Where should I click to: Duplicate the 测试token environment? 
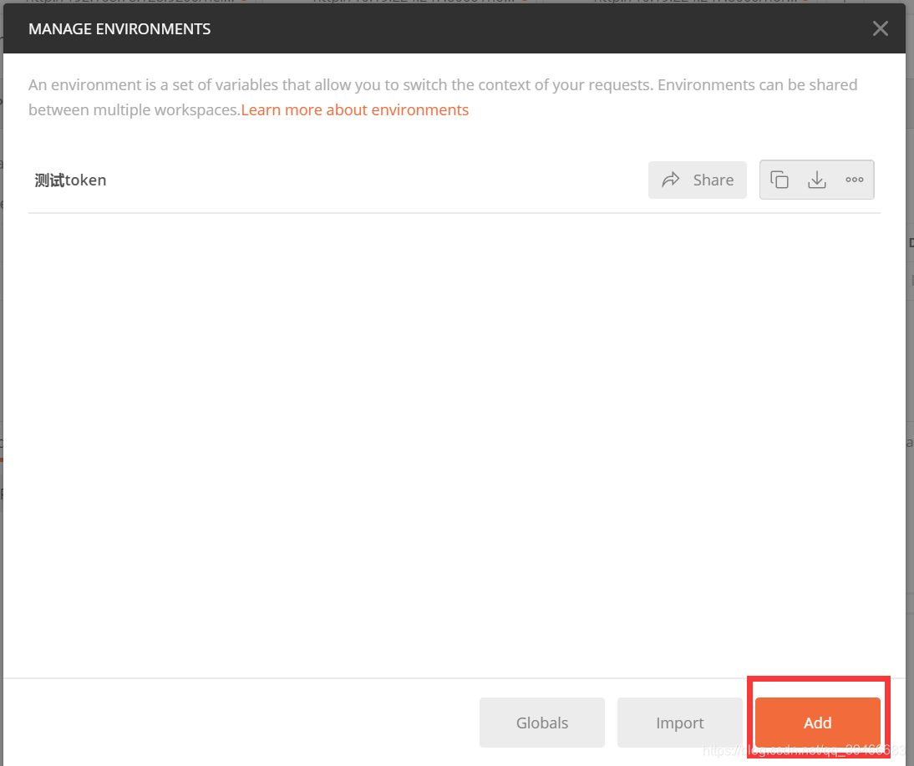[x=779, y=180]
